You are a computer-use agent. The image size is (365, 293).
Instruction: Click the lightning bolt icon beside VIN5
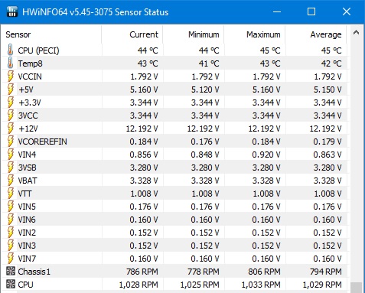point(11,207)
